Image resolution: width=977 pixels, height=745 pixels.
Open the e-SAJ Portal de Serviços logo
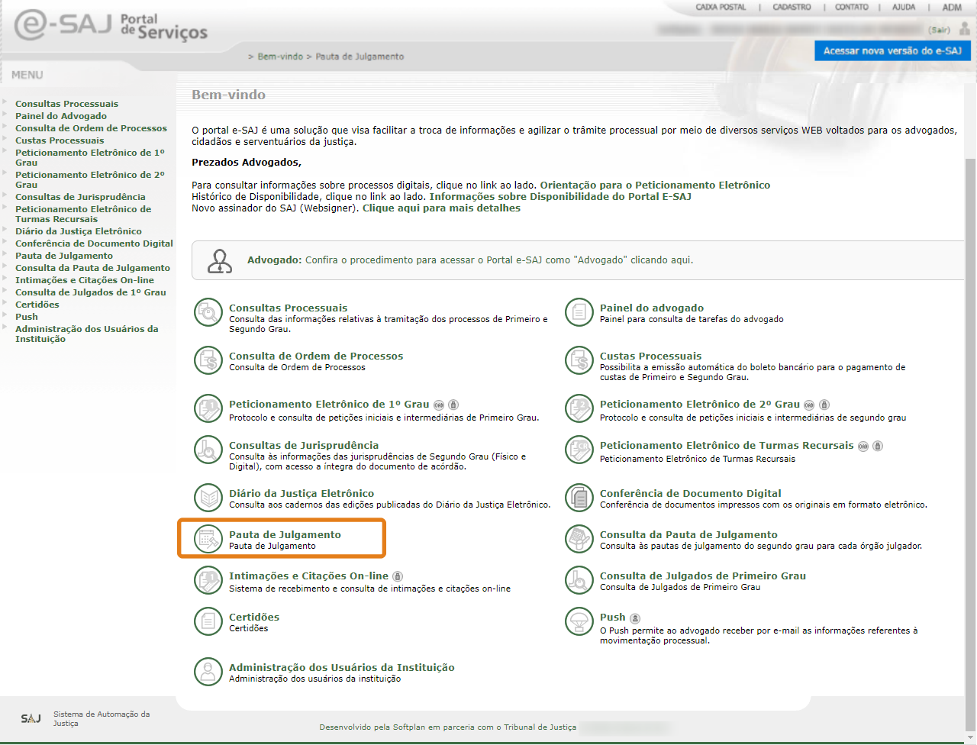tap(111, 25)
